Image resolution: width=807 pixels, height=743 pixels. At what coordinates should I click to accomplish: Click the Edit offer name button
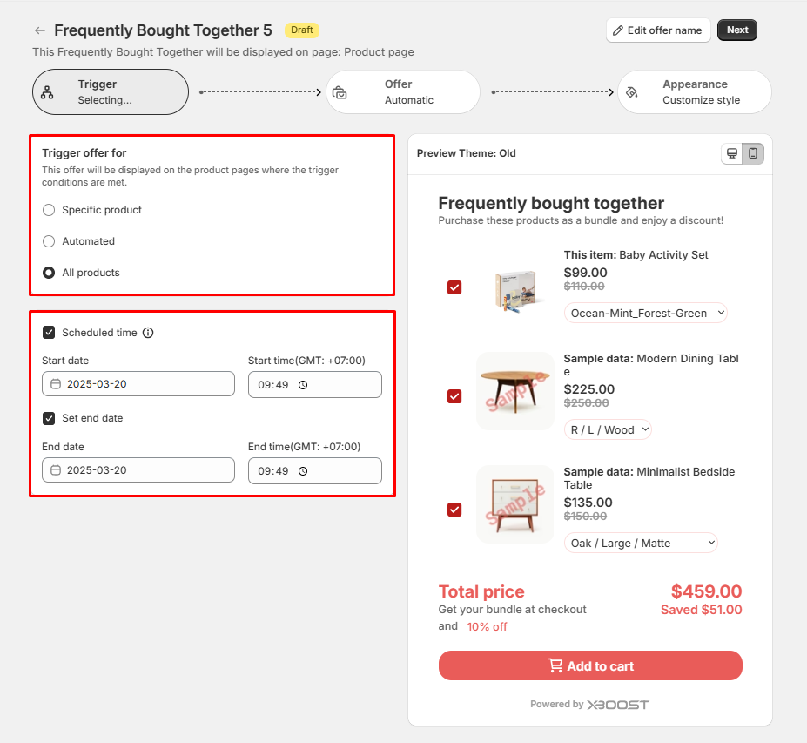click(x=658, y=30)
